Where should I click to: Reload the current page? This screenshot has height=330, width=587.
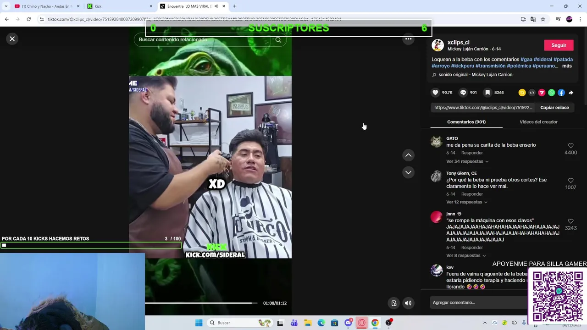pos(28,19)
